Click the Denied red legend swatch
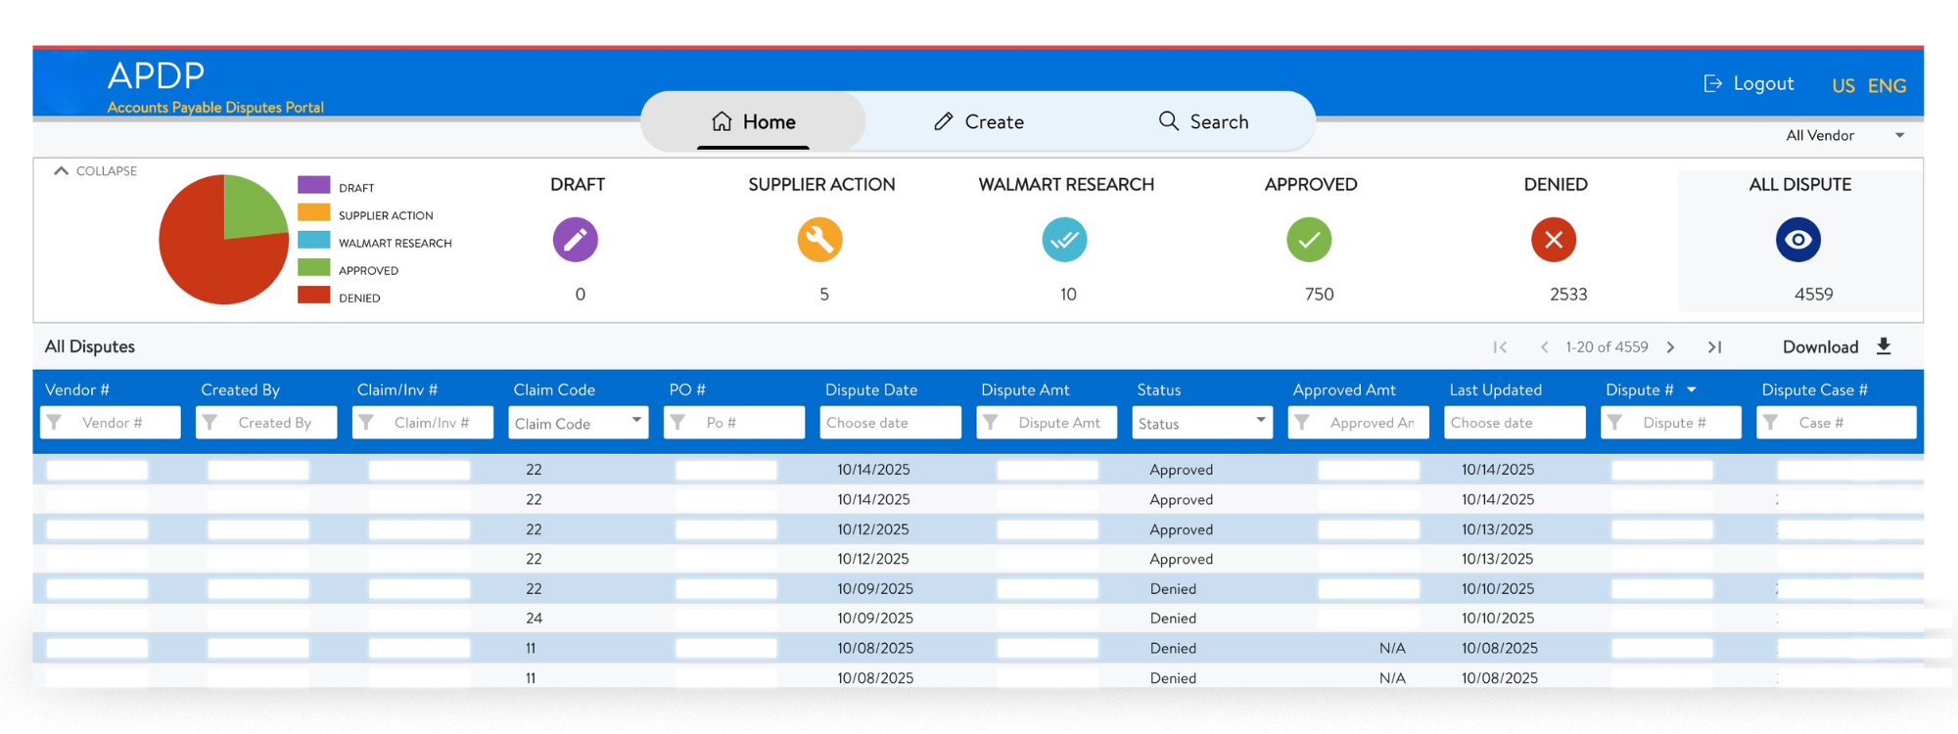 (313, 296)
